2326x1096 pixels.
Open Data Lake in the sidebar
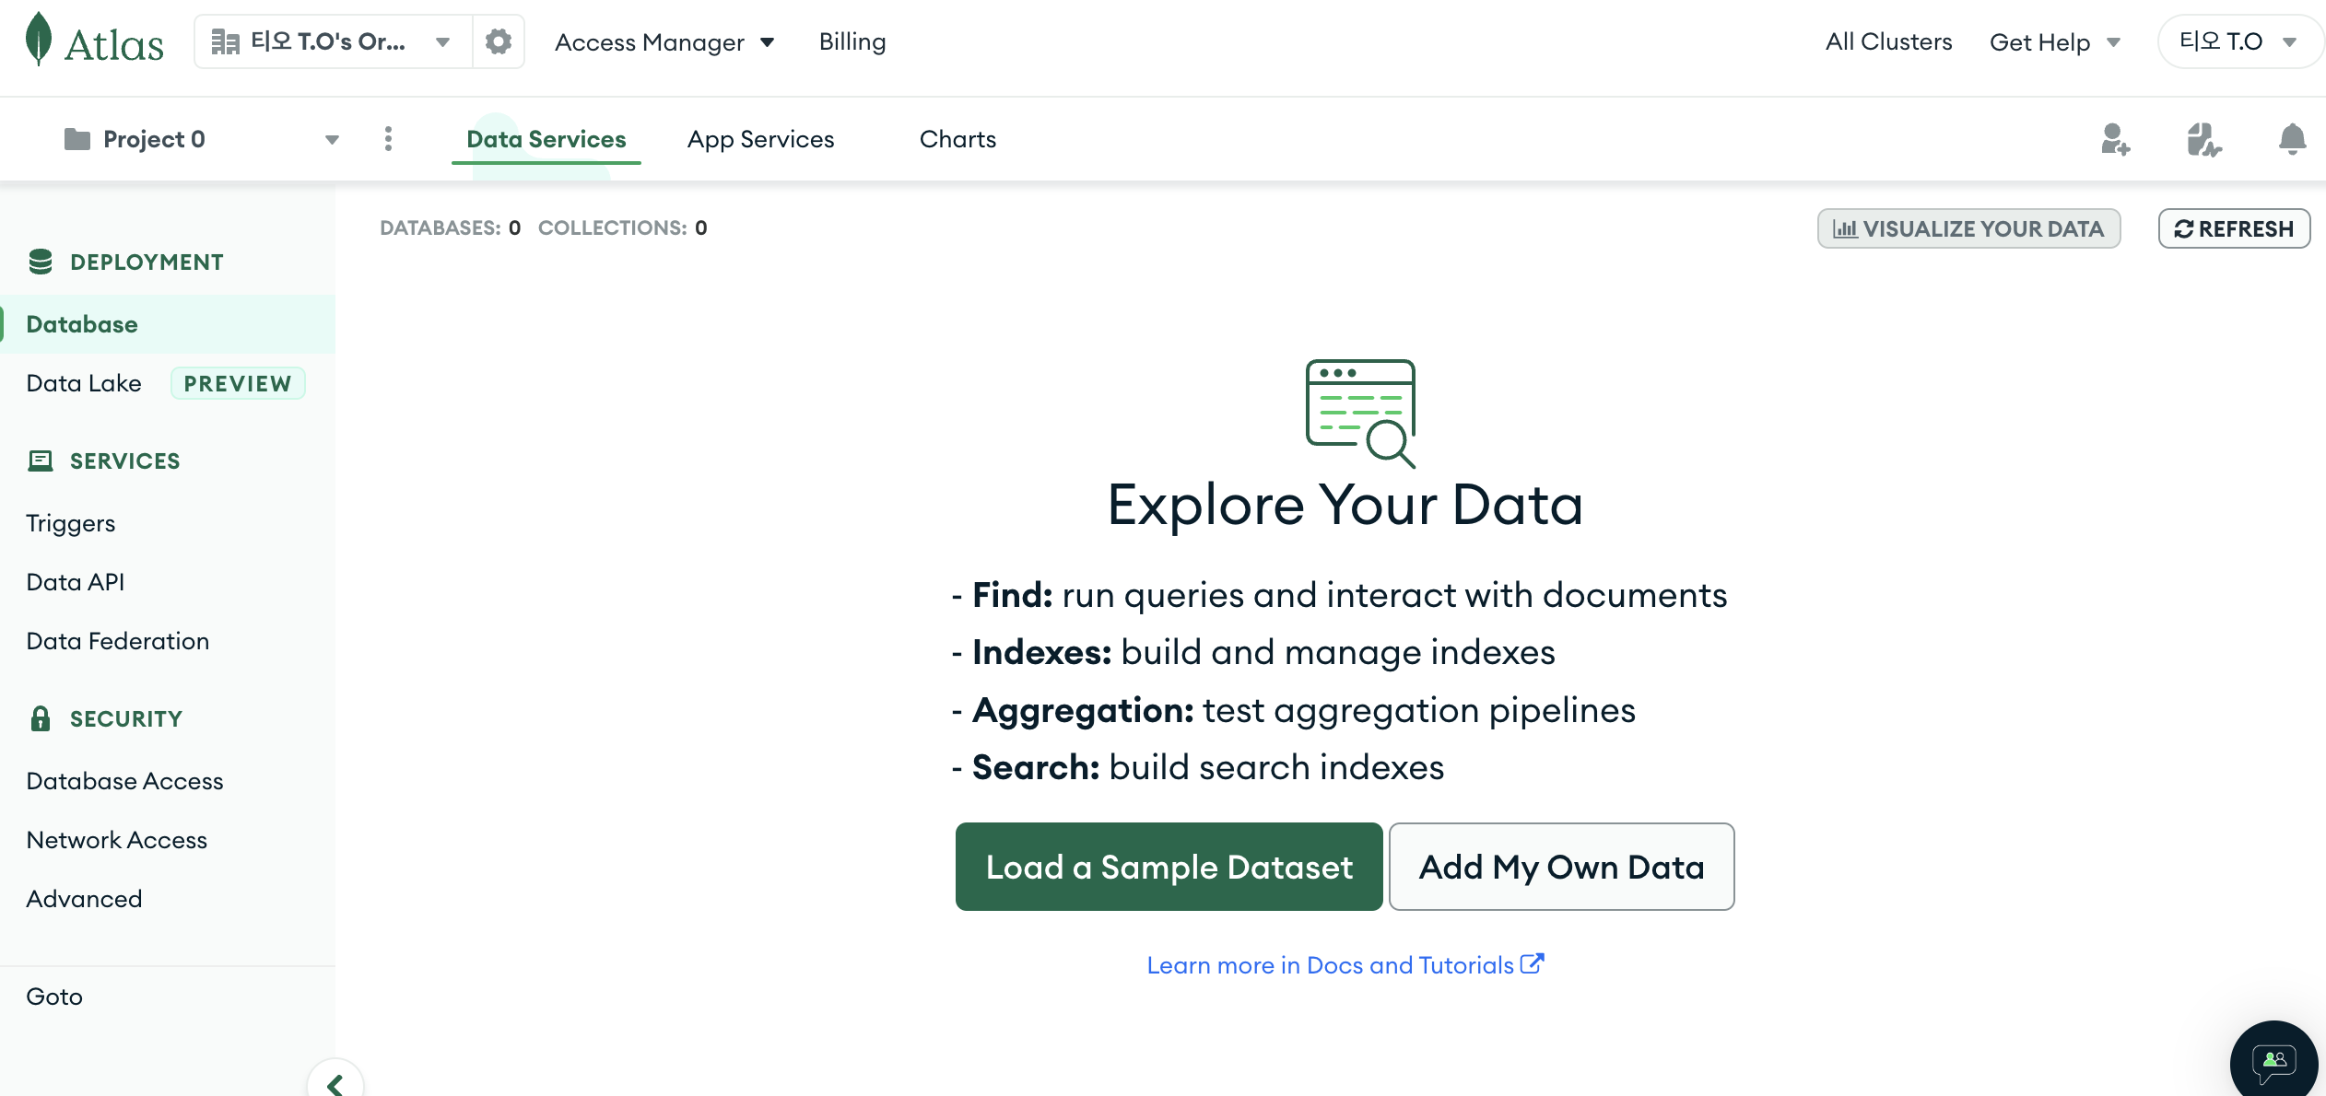point(84,383)
